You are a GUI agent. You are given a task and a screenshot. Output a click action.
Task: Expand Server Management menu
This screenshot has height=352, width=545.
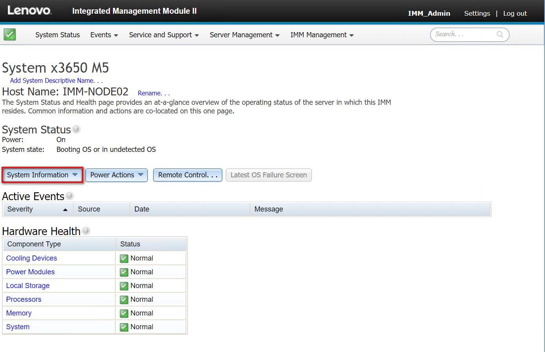tap(244, 35)
